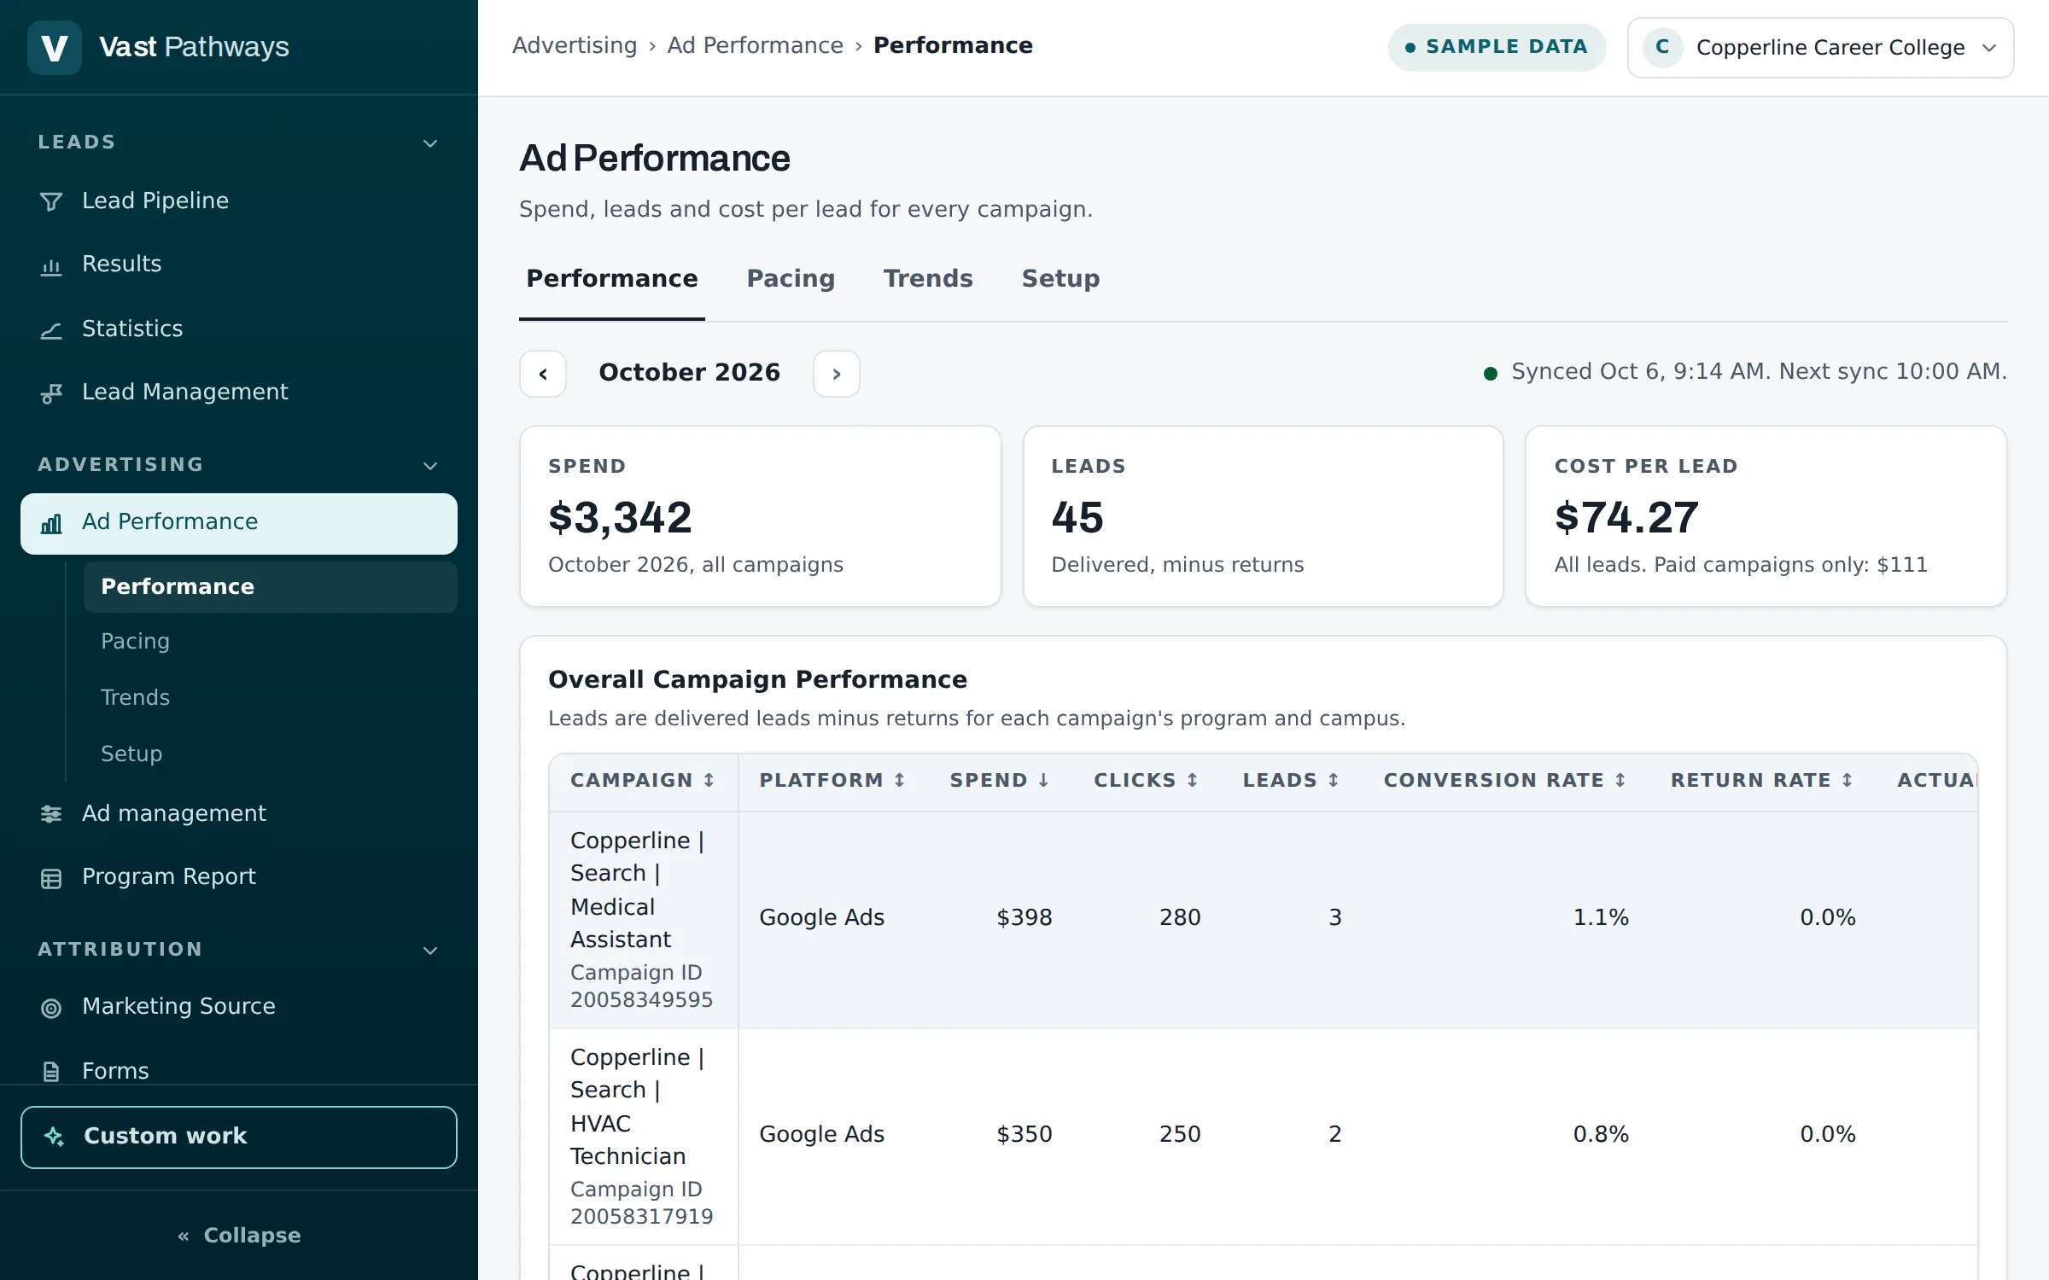Click Campaign ID 20058349595
The height and width of the screenshot is (1280, 2049).
coord(642,986)
